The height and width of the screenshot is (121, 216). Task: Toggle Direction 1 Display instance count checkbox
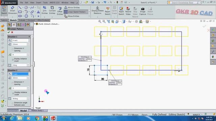click(x=13, y=60)
